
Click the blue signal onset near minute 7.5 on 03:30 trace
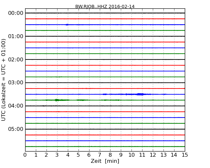point(105,94)
